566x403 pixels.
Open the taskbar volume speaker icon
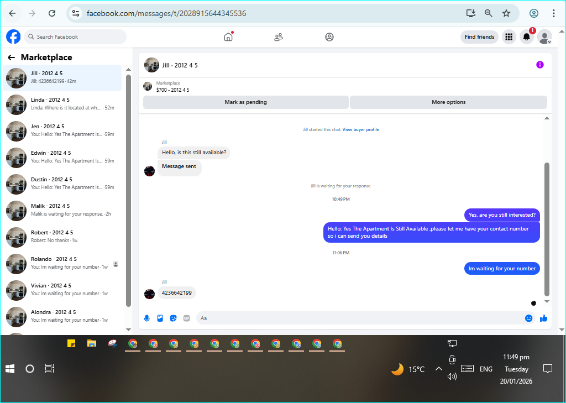[452, 376]
